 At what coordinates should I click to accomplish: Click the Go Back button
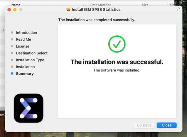pos(144,125)
